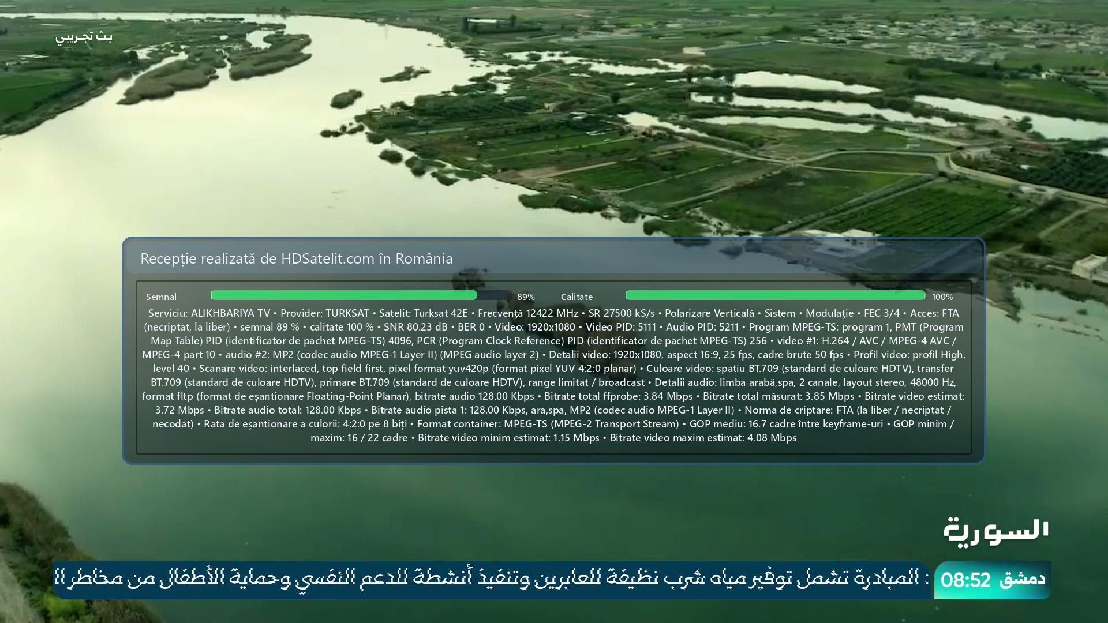Click the 'Calitate' label
1108x623 pixels.
coord(577,297)
